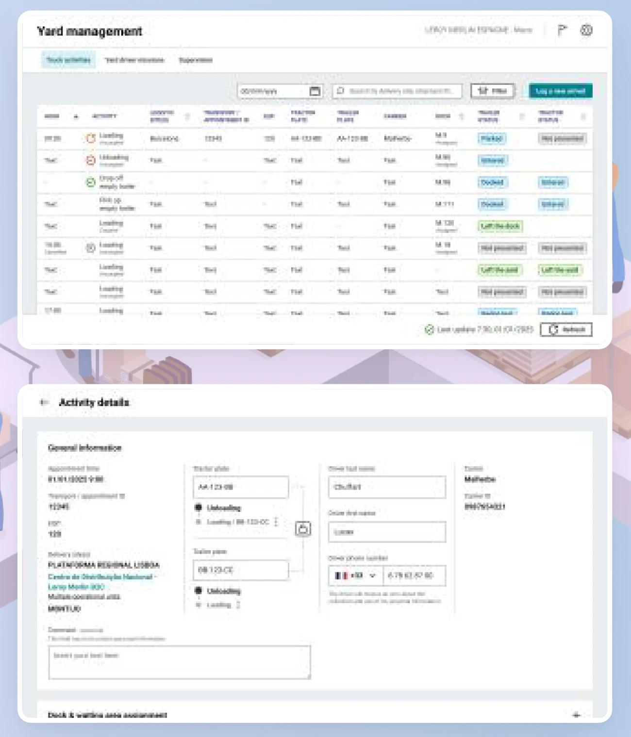
Task: Edit the Trailer plate field
Action: [x=241, y=570]
